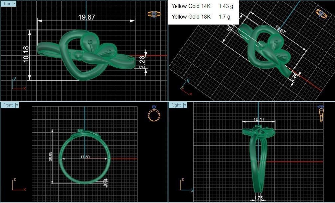Image resolution: width=335 pixels, height=203 pixels.
Task: Click the 20.85 height dimension in Front view
Action: 50,156
